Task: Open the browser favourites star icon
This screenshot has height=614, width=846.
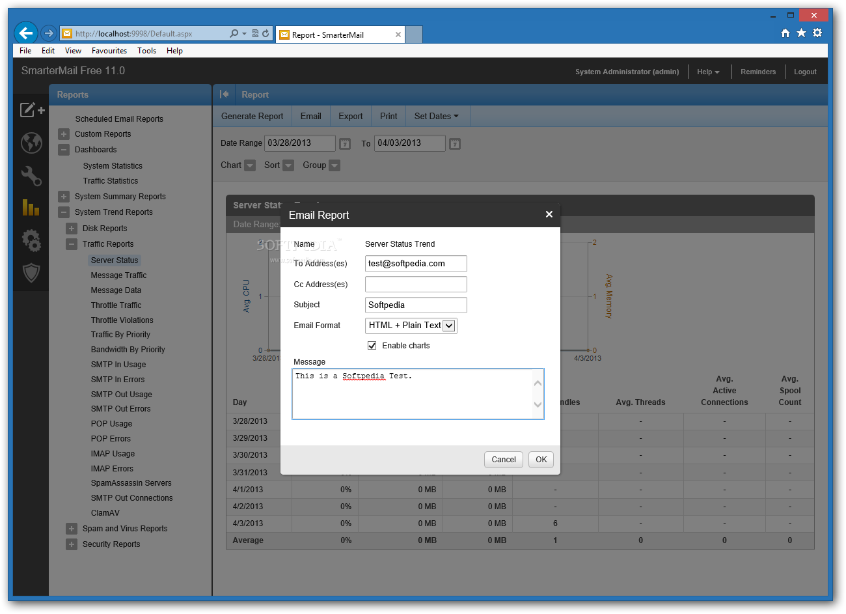Action: tap(801, 33)
